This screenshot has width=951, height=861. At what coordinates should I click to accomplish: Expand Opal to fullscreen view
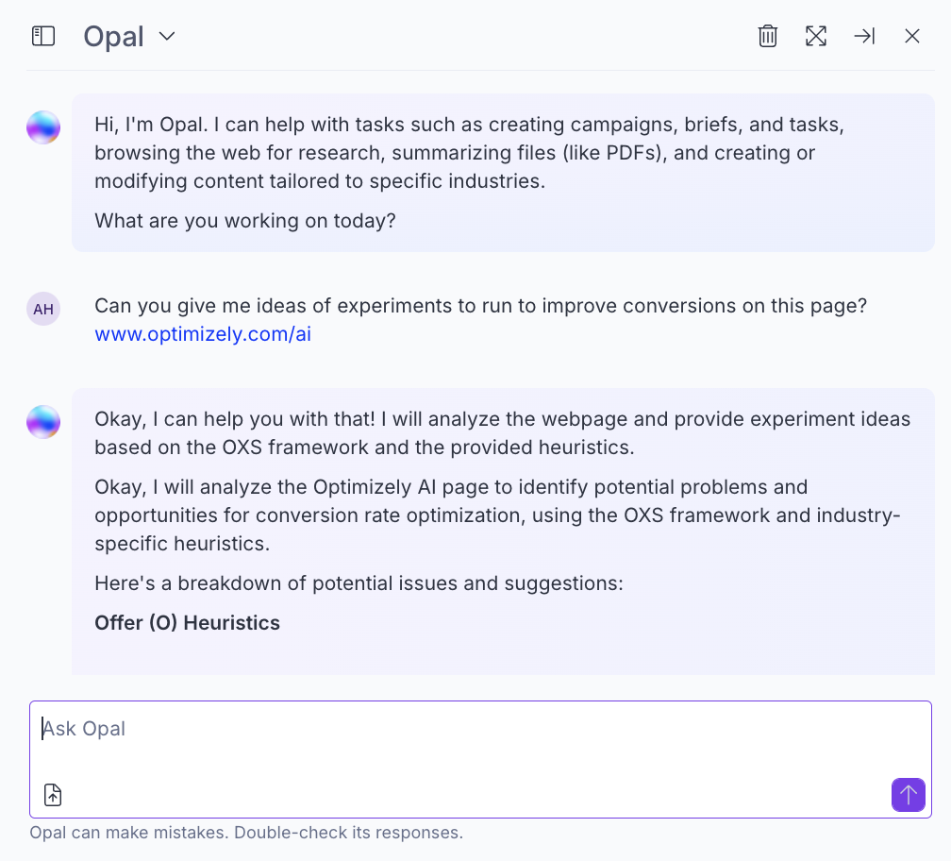[x=815, y=35]
